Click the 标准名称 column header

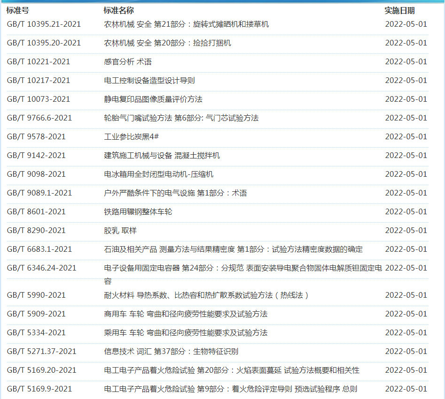(119, 10)
